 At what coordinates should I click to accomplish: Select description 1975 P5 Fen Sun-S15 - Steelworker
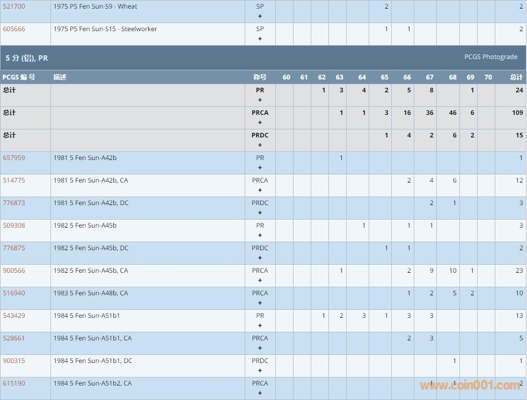[105, 29]
